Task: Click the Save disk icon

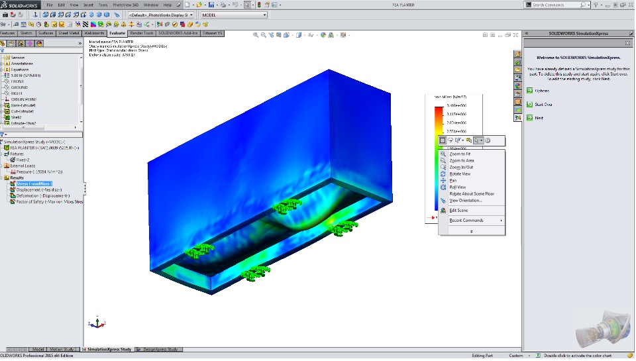Action: coord(211,5)
